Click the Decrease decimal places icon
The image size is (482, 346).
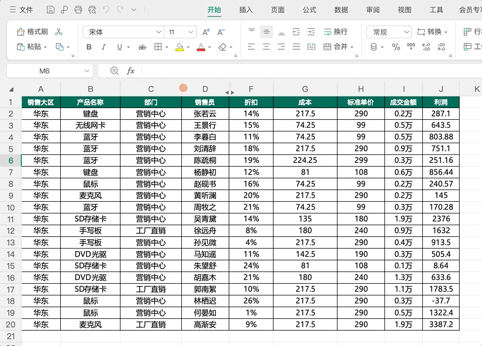(x=441, y=47)
